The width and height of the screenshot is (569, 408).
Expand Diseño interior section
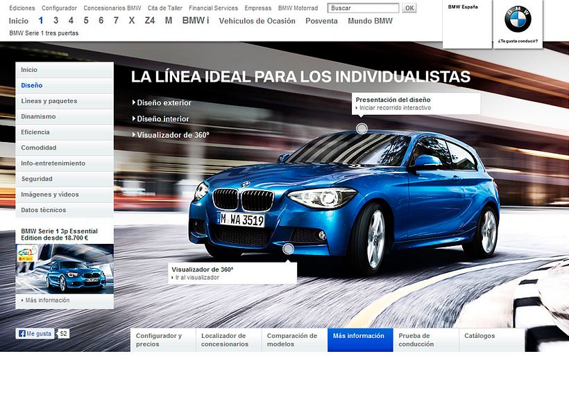coord(161,119)
